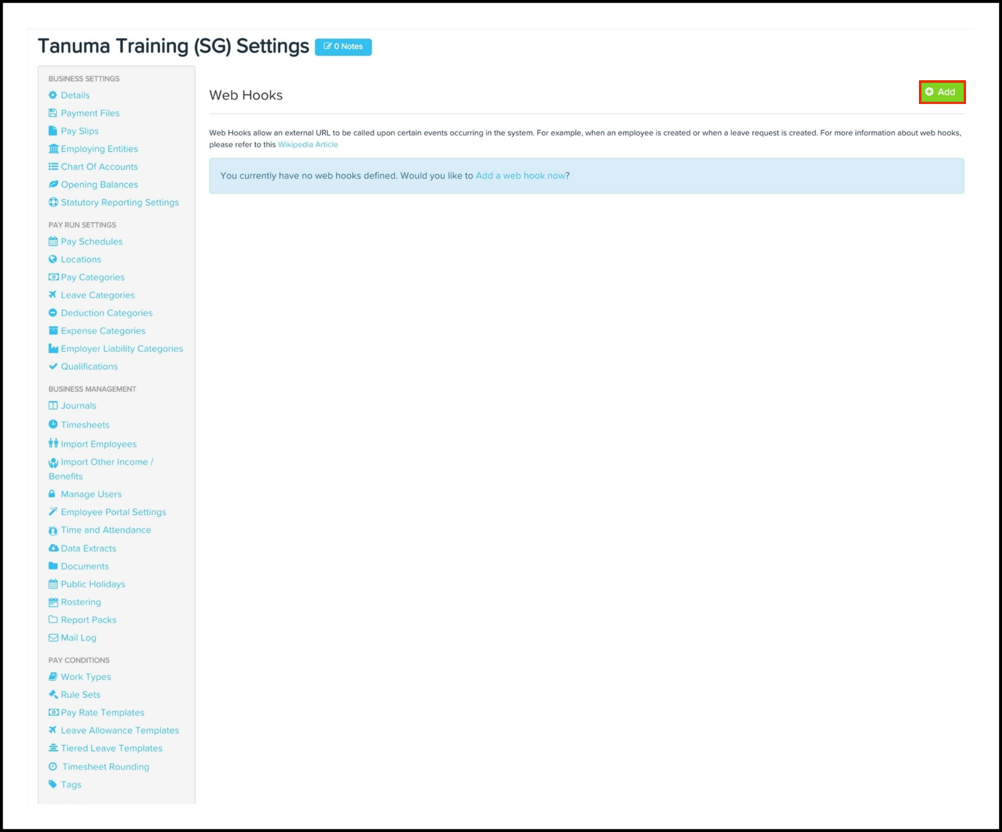This screenshot has height=832, width=1002.
Task: Open Chart Of Accounts settings
Action: [x=99, y=167]
